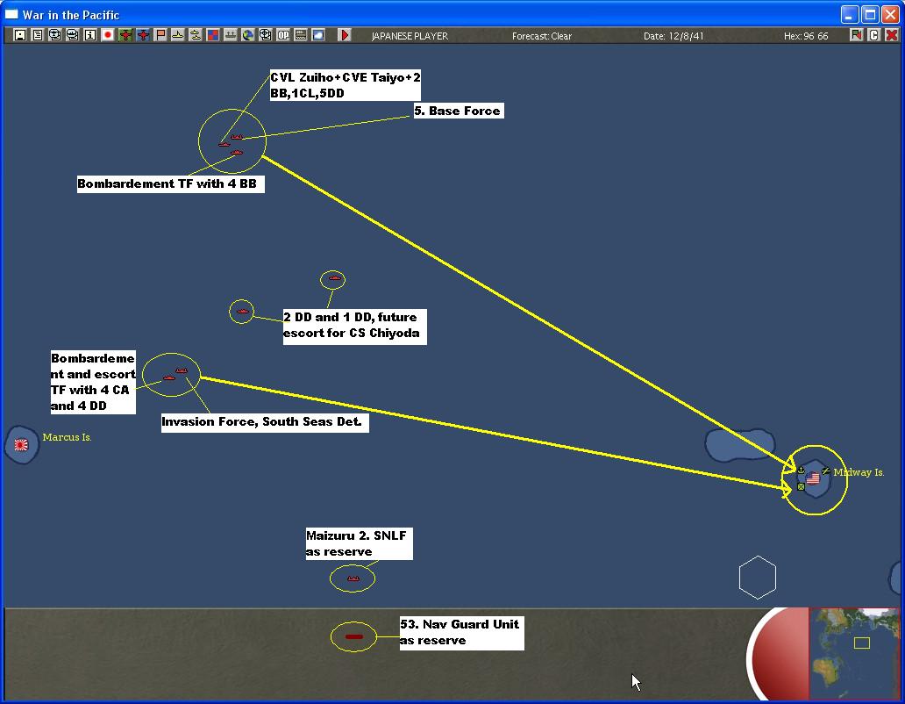Image resolution: width=905 pixels, height=704 pixels.
Task: Click the Japanese red sun flag toolbar icon
Action: 107,35
